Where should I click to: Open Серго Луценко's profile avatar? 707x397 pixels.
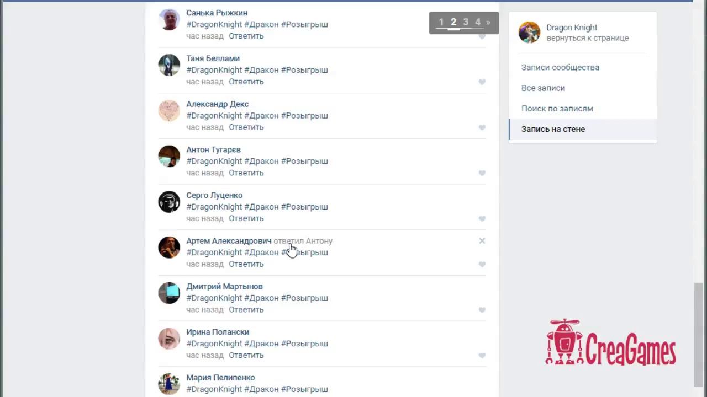point(169,202)
